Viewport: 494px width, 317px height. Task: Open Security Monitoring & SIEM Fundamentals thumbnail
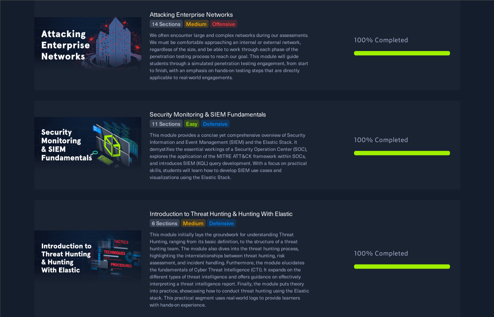[88, 142]
